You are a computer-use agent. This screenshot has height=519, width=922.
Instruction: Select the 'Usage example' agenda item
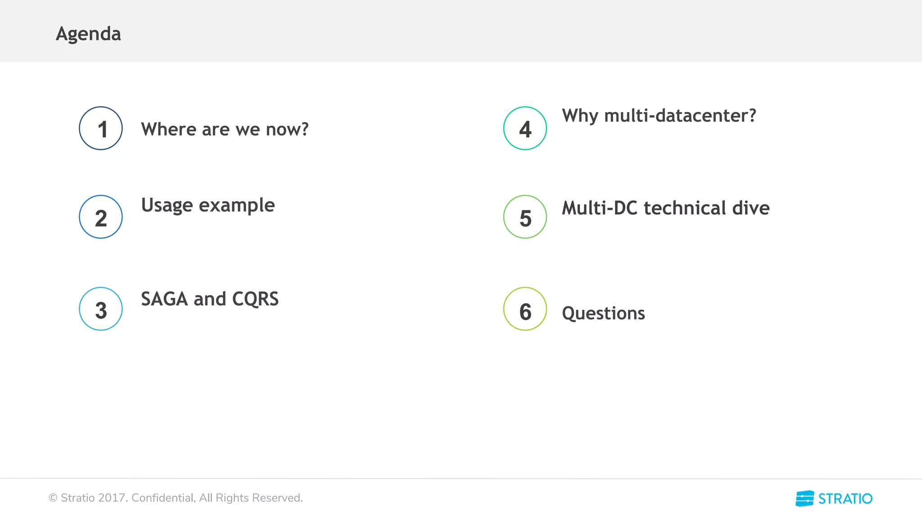[x=208, y=205]
